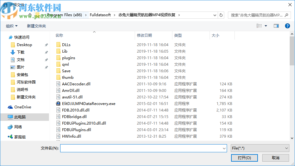This screenshot has width=295, height=166.
Task: Open the 文件名 combo box dropdown arrow
Action: pos(224,148)
